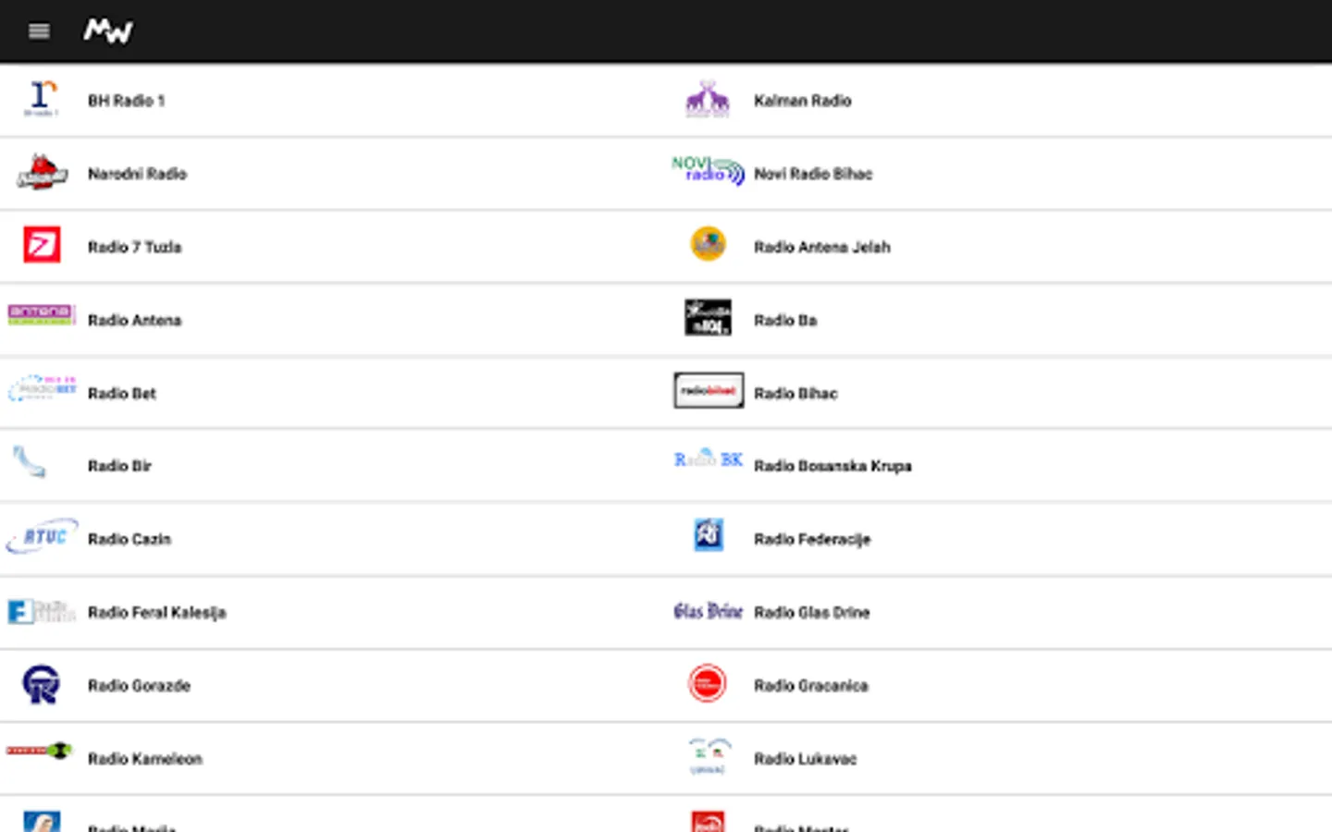Viewport: 1332px width, 832px height.
Task: Click the Radio Bir logo
Action: click(x=30, y=461)
